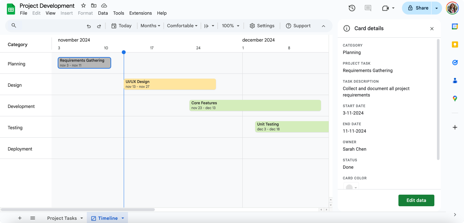Open the comments icon
Image resolution: width=464 pixels, height=223 pixels.
[368, 8]
